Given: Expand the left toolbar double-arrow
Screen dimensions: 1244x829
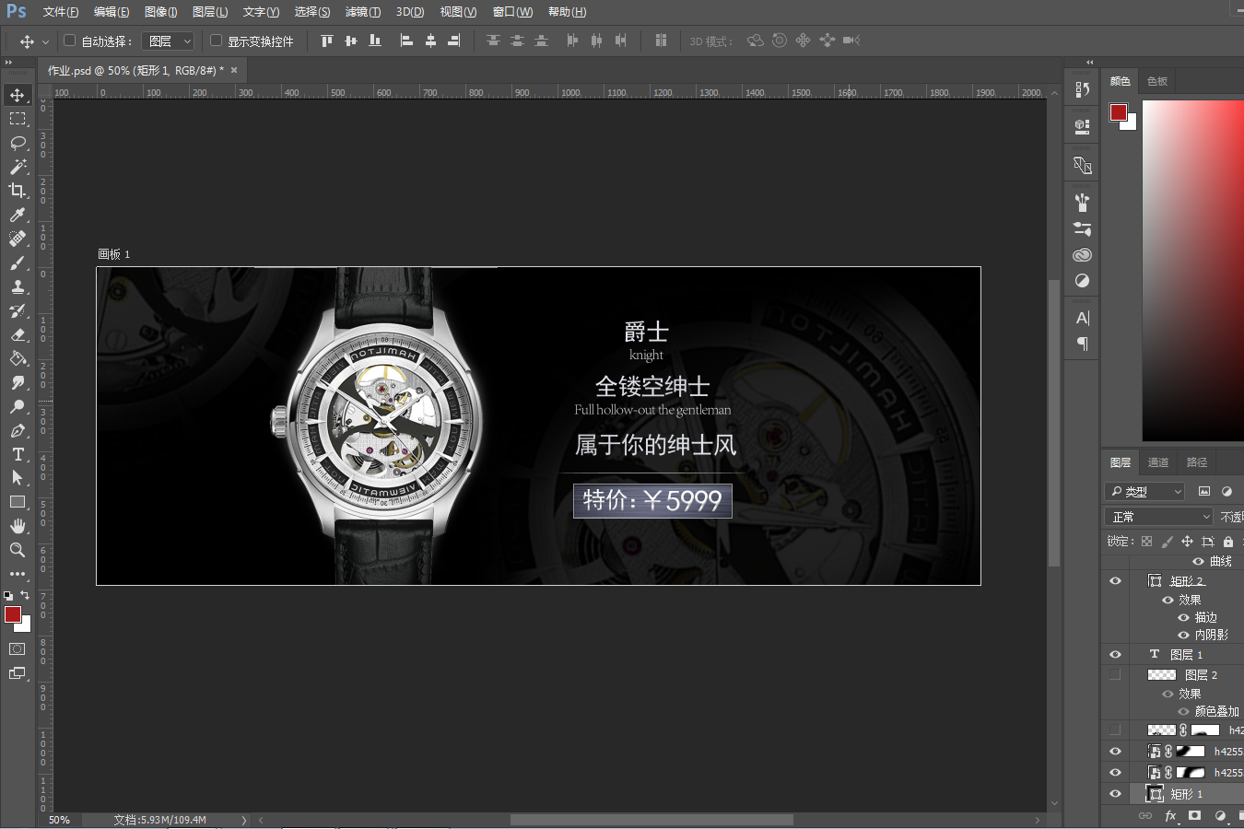Looking at the screenshot, I should click(9, 63).
